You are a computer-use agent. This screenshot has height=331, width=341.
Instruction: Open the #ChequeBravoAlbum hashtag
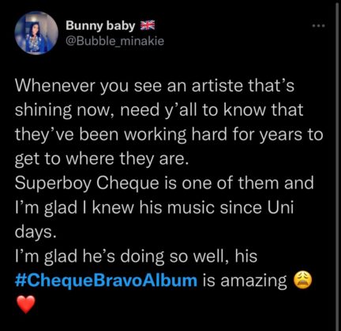click(106, 281)
